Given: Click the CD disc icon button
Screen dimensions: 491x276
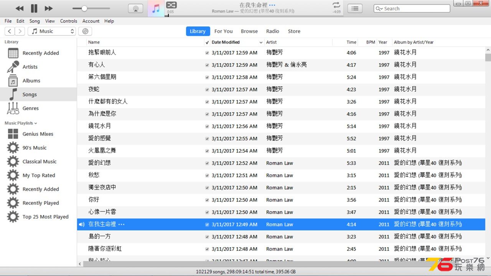Looking at the screenshot, I should (x=85, y=31).
